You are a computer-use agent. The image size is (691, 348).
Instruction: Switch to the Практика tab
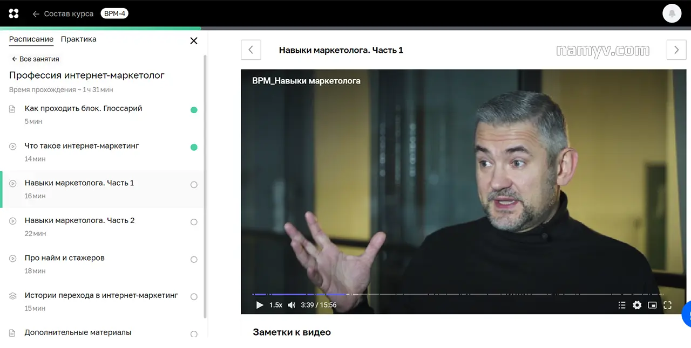click(79, 39)
